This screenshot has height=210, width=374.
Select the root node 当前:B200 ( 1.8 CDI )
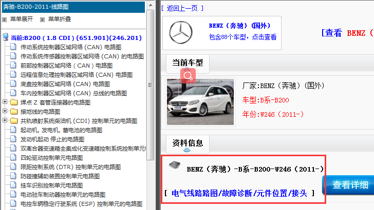77,38
